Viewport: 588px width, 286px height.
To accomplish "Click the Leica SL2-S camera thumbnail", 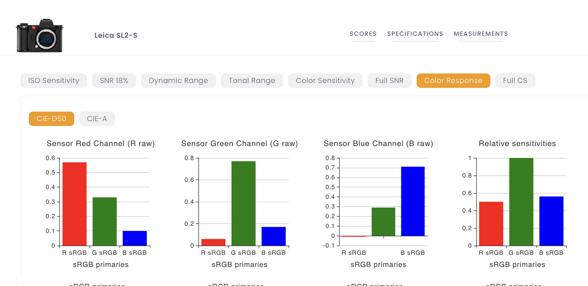I will pyautogui.click(x=40, y=36).
